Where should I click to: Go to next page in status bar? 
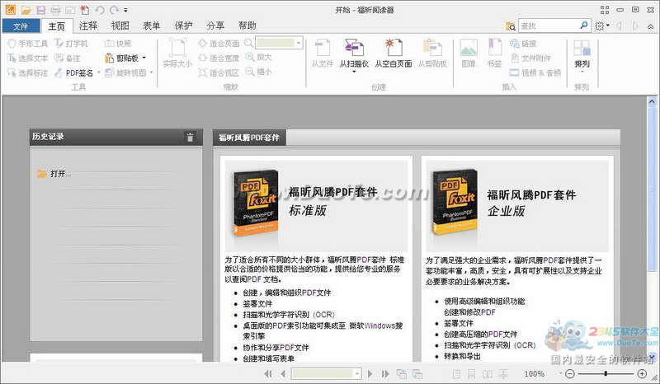[x=370, y=373]
